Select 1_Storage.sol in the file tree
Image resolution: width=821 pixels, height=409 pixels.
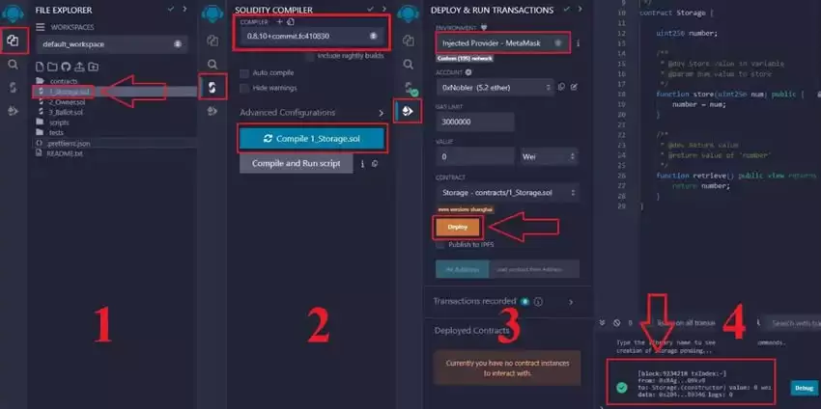[x=66, y=91]
